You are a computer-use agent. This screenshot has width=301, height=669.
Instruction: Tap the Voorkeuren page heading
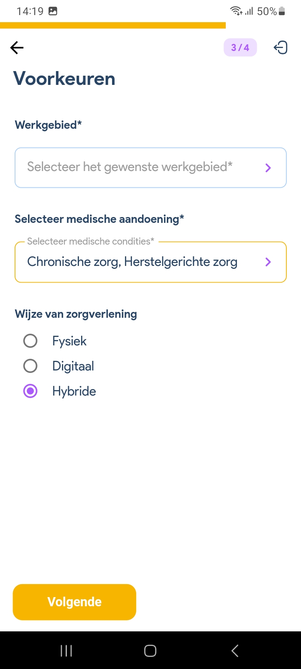(64, 79)
